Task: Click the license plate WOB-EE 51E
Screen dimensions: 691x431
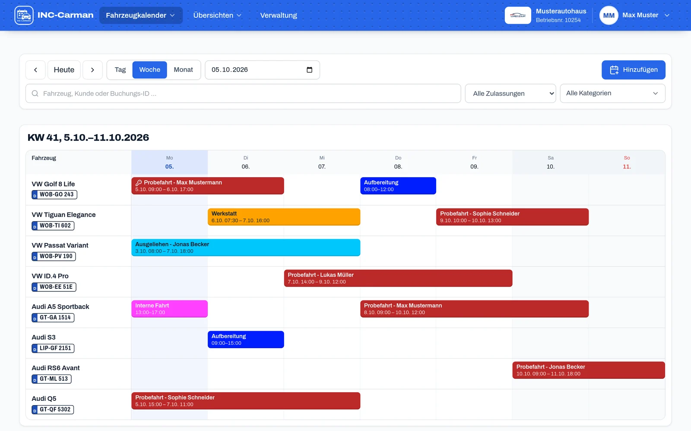Action: coord(54,287)
